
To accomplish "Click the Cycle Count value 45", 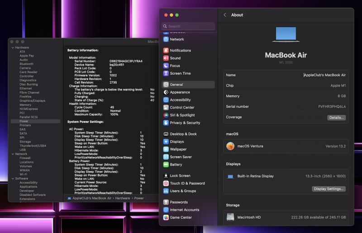I will tap(112, 107).
